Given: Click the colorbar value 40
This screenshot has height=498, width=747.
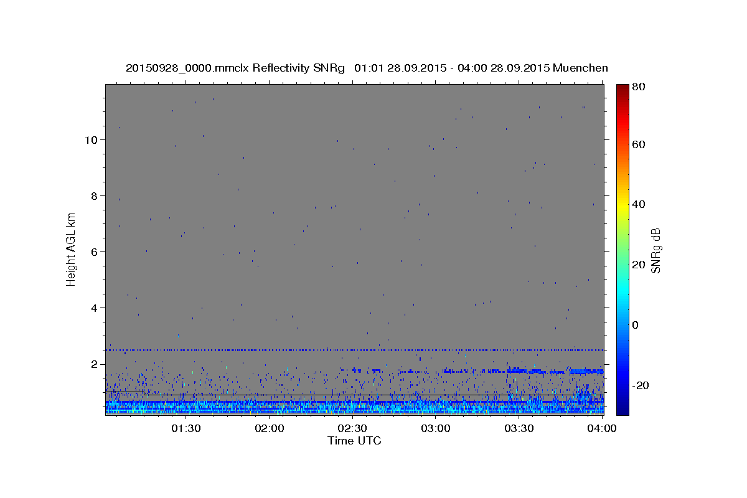Looking at the screenshot, I should [x=639, y=204].
